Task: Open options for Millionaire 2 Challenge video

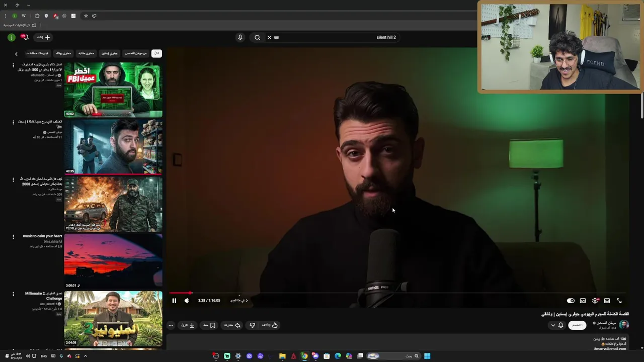Action: point(13,294)
